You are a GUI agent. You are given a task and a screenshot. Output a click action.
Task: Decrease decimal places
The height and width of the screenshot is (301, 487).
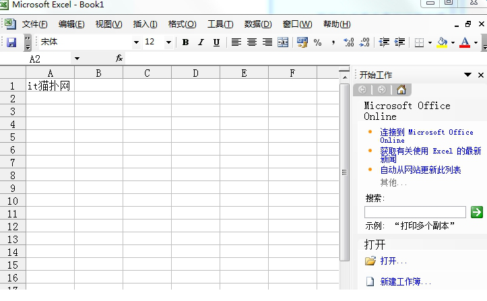pyautogui.click(x=364, y=42)
